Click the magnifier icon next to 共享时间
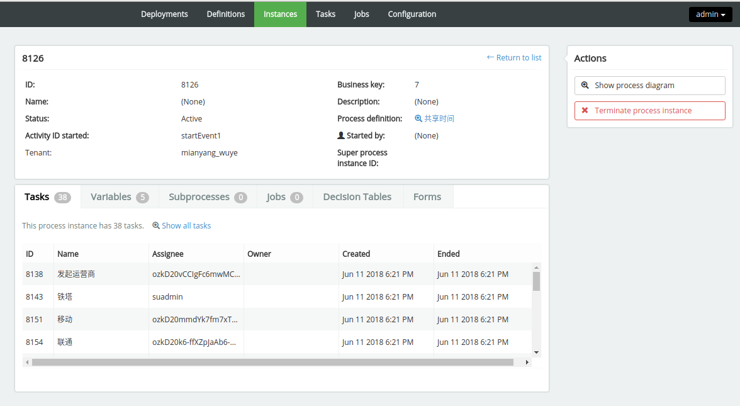The width and height of the screenshot is (740, 406). click(x=418, y=118)
